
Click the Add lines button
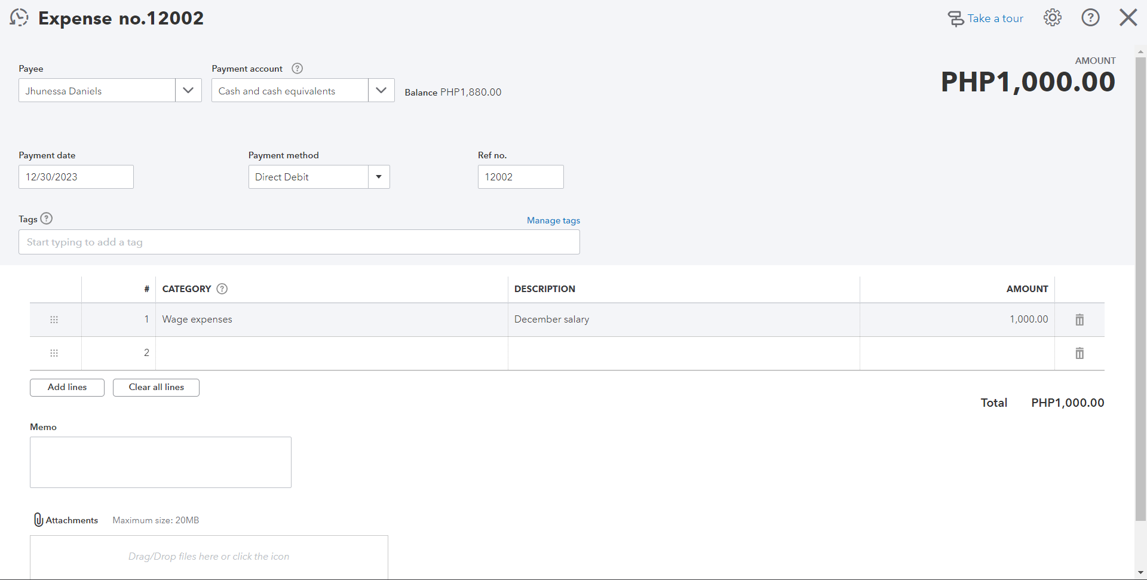67,387
